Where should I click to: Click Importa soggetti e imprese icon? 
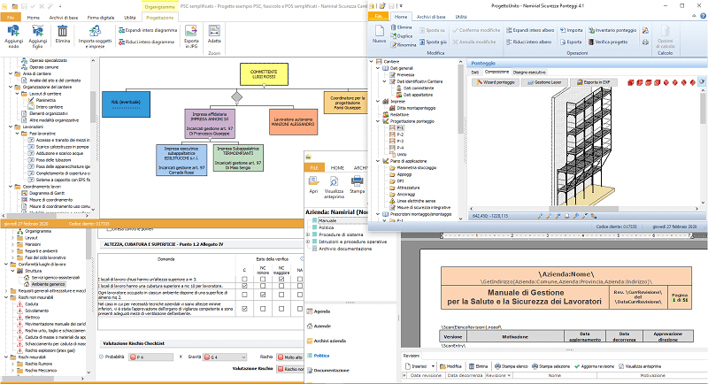(95, 32)
